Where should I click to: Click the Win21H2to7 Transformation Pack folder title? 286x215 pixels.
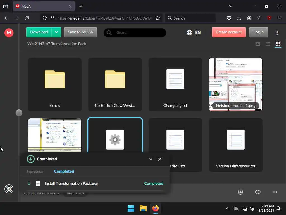click(57, 44)
